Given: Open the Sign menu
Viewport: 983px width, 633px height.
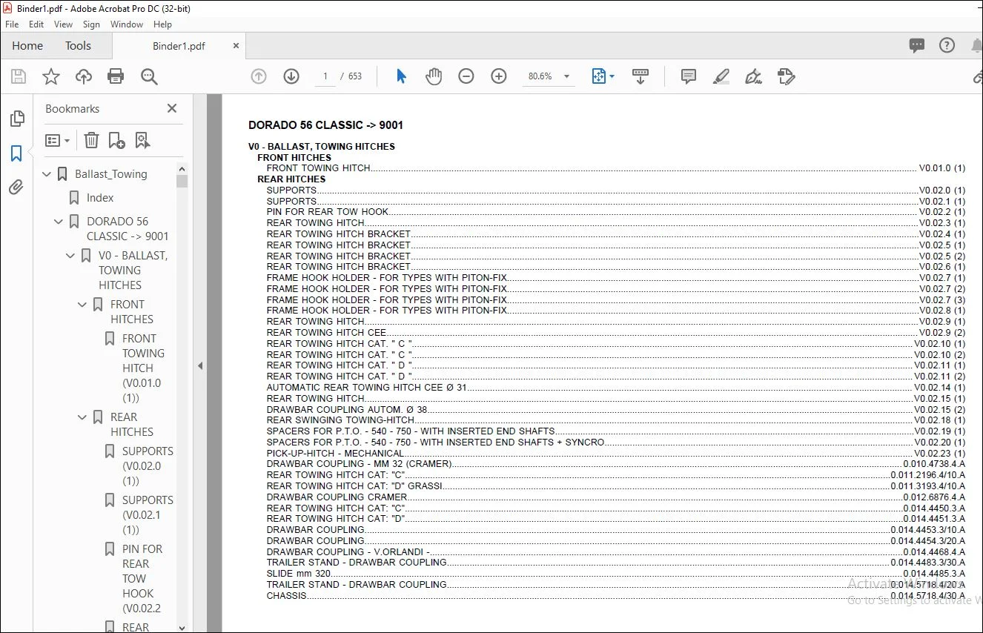Looking at the screenshot, I should 91,24.
